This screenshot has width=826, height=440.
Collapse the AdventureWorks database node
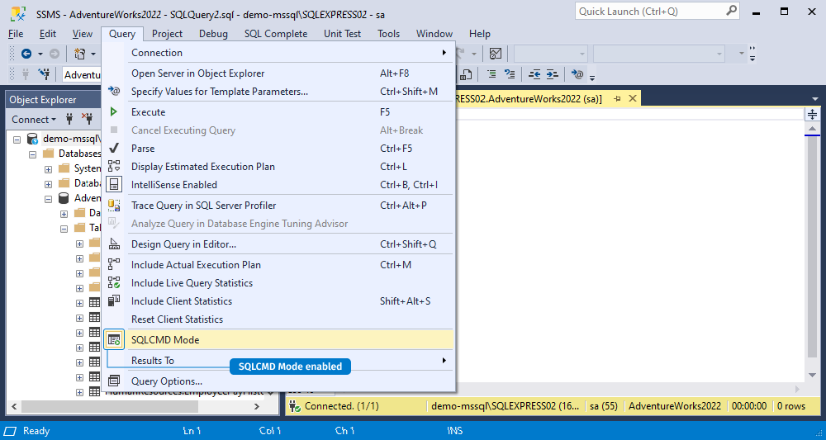[x=49, y=199]
